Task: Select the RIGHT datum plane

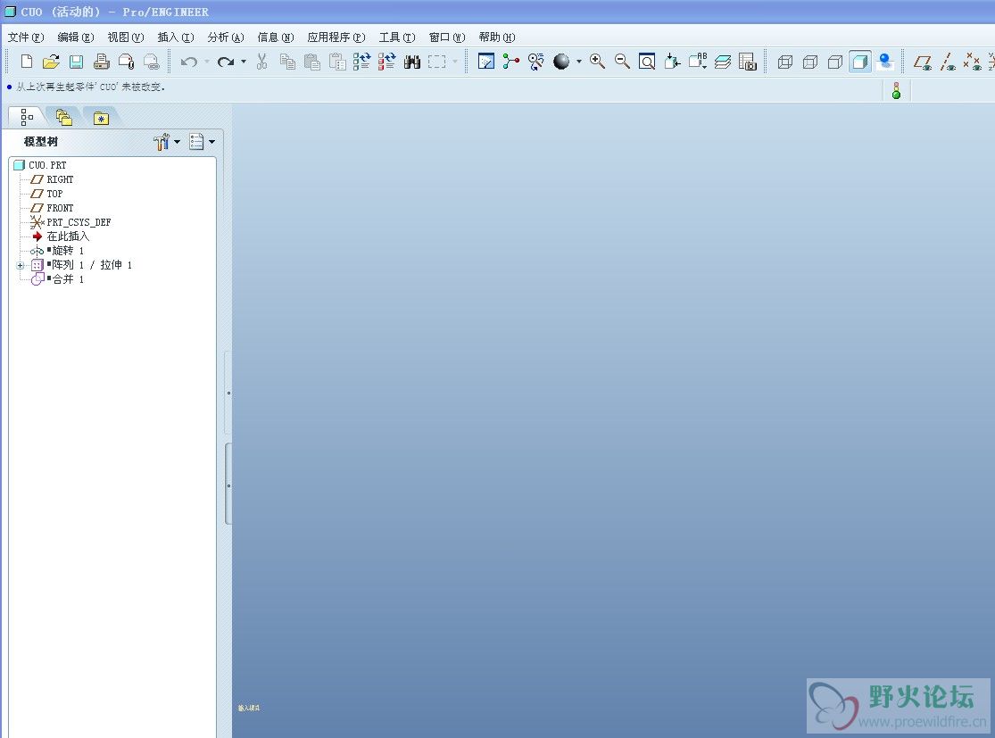Action: tap(52, 179)
